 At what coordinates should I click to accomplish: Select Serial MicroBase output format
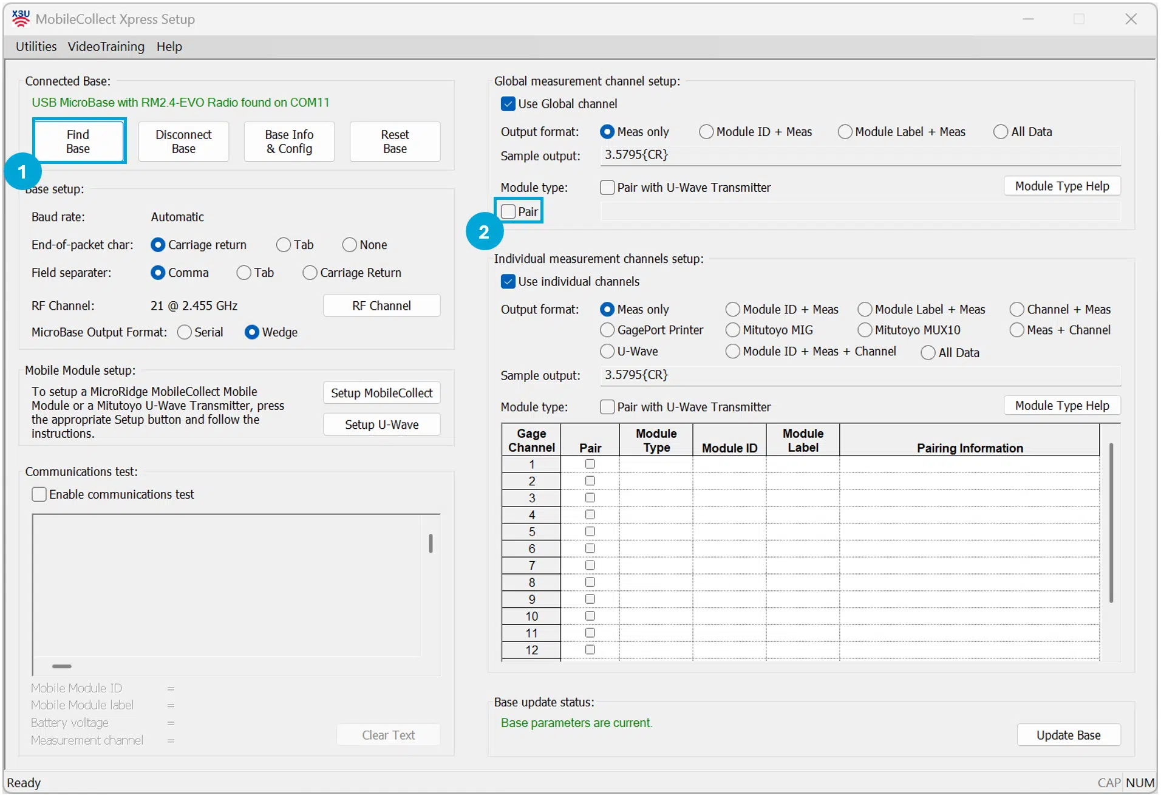point(184,332)
